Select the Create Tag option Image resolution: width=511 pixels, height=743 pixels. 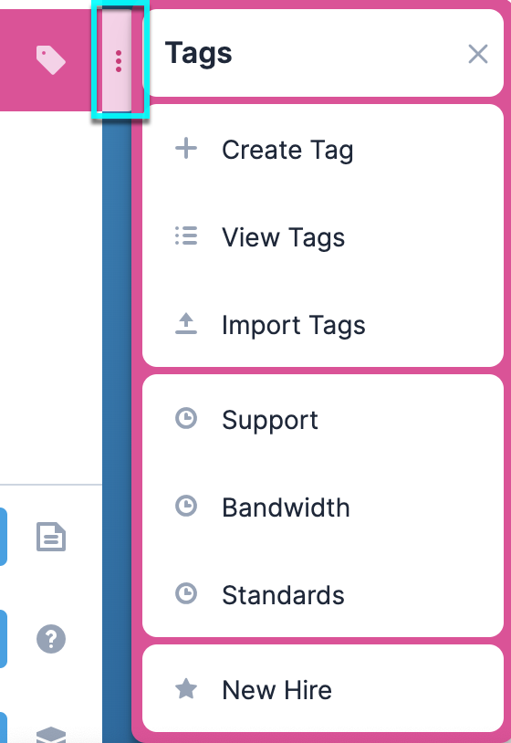click(322, 150)
